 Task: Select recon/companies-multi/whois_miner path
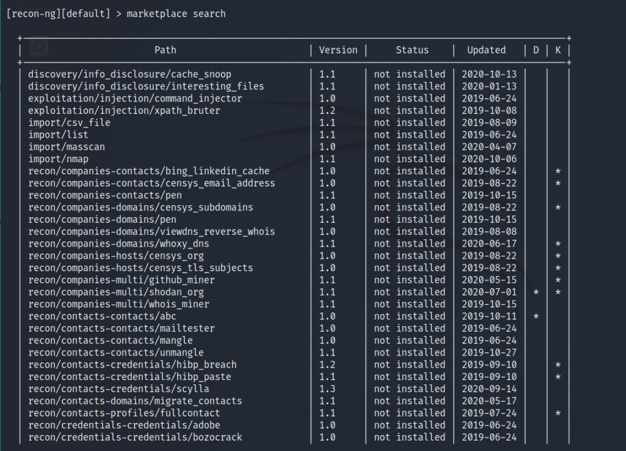(119, 304)
